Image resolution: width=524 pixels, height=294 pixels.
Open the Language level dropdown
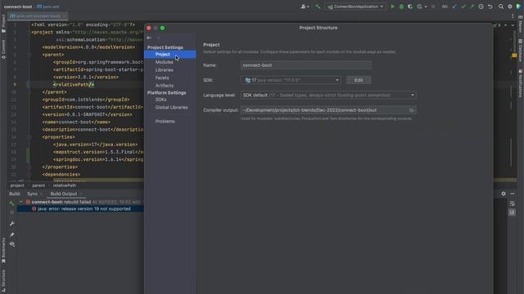(x=328, y=95)
